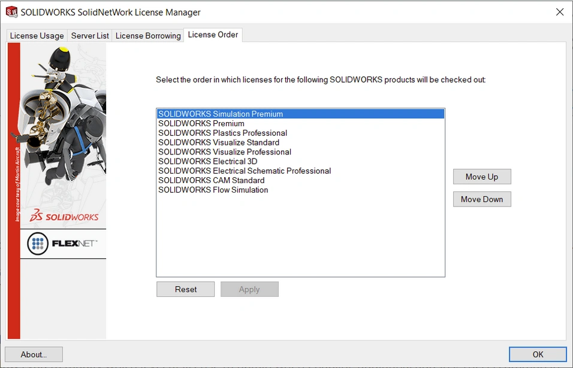
Task: Select the License Order tab
Action: 213,35
